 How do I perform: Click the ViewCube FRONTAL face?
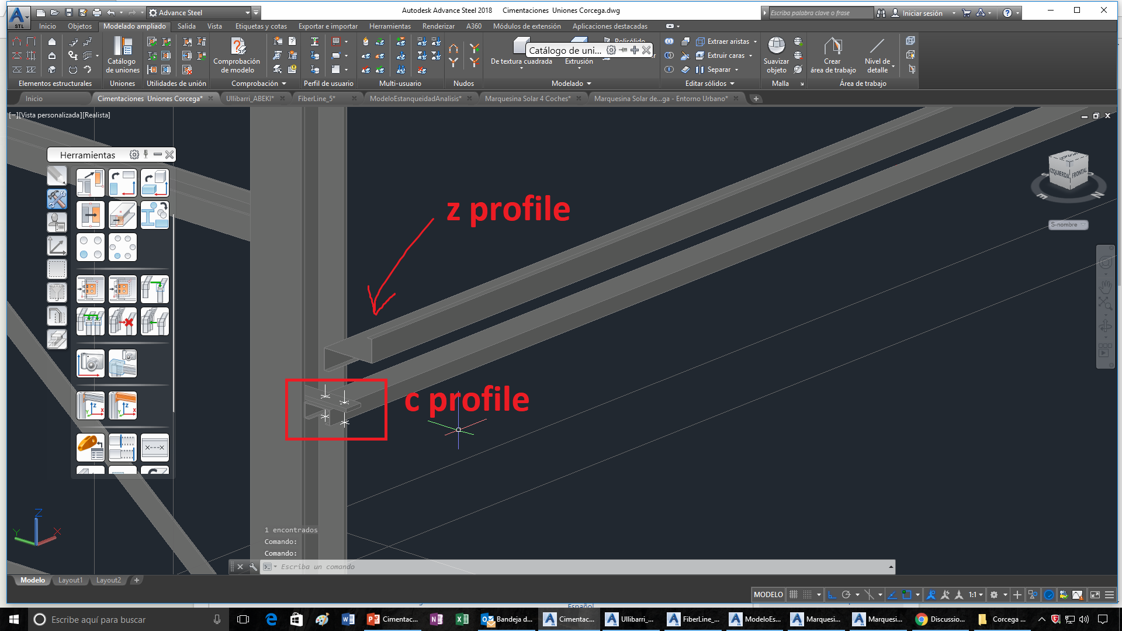click(x=1079, y=174)
